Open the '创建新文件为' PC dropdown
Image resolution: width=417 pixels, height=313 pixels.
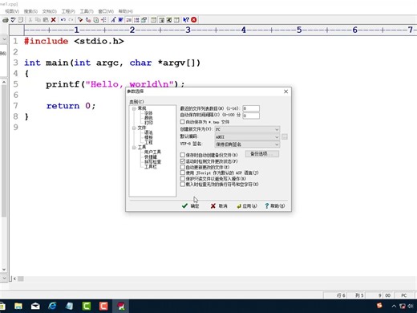tap(247, 129)
